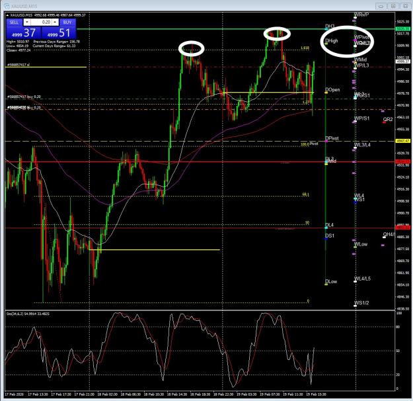Select the '#566857417 buy 0.20' order label

coord(24,97)
